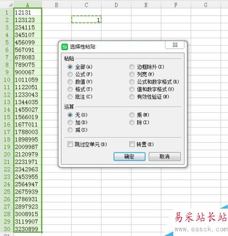This screenshot has width=228, height=236.
Task: Select the 全部(A) paste option
Action: click(80, 67)
